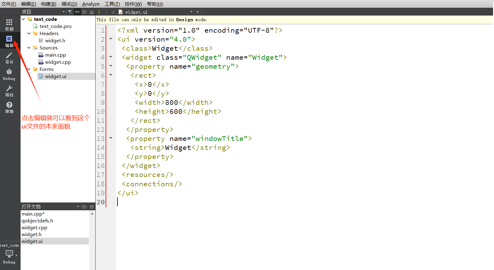Close the widget.ui document
The height and width of the screenshot is (270, 494).
(197, 12)
